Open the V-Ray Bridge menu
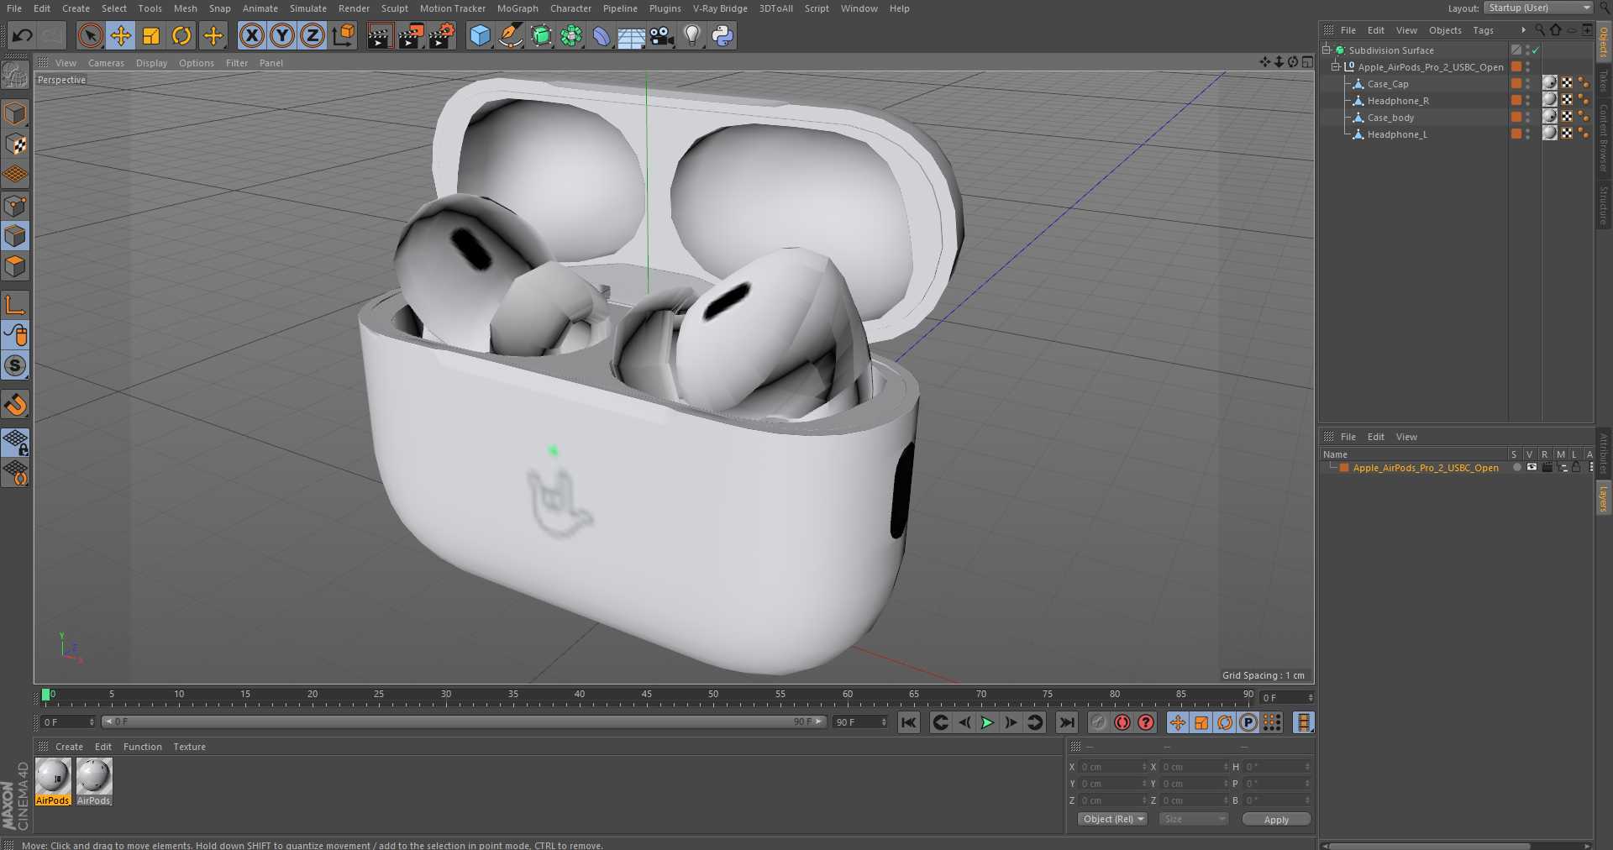The height and width of the screenshot is (850, 1613). tap(720, 8)
